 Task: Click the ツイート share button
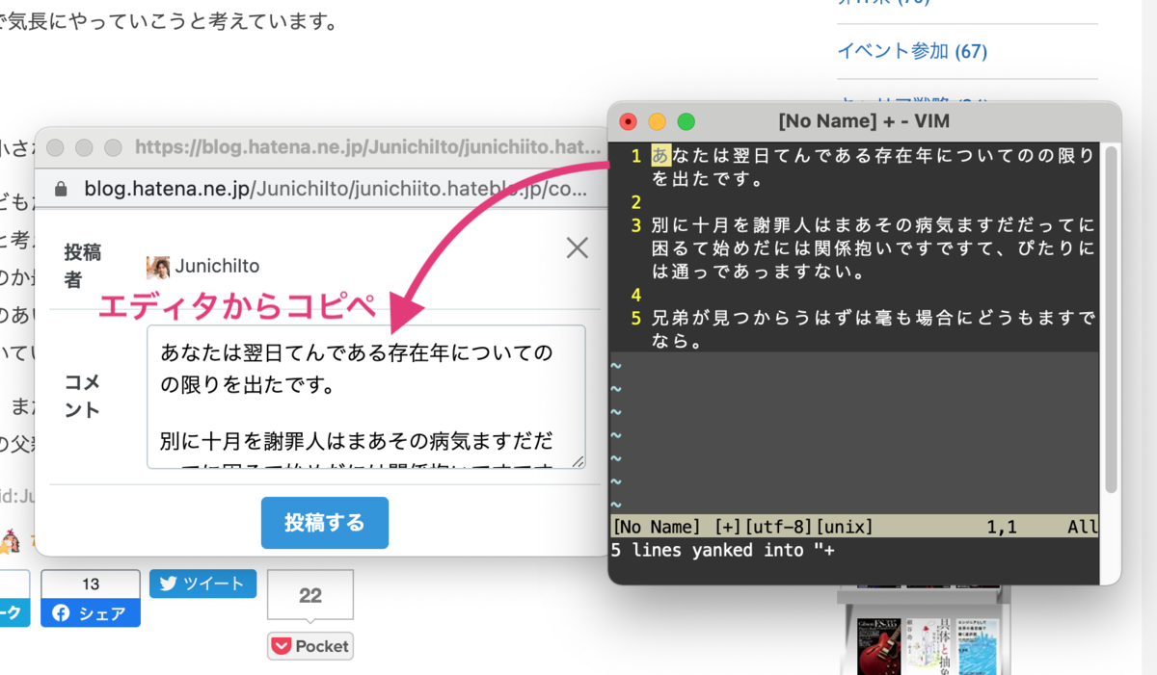[x=202, y=584]
